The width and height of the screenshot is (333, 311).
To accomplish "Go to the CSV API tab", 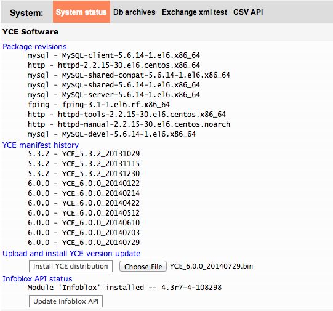I will pyautogui.click(x=248, y=12).
